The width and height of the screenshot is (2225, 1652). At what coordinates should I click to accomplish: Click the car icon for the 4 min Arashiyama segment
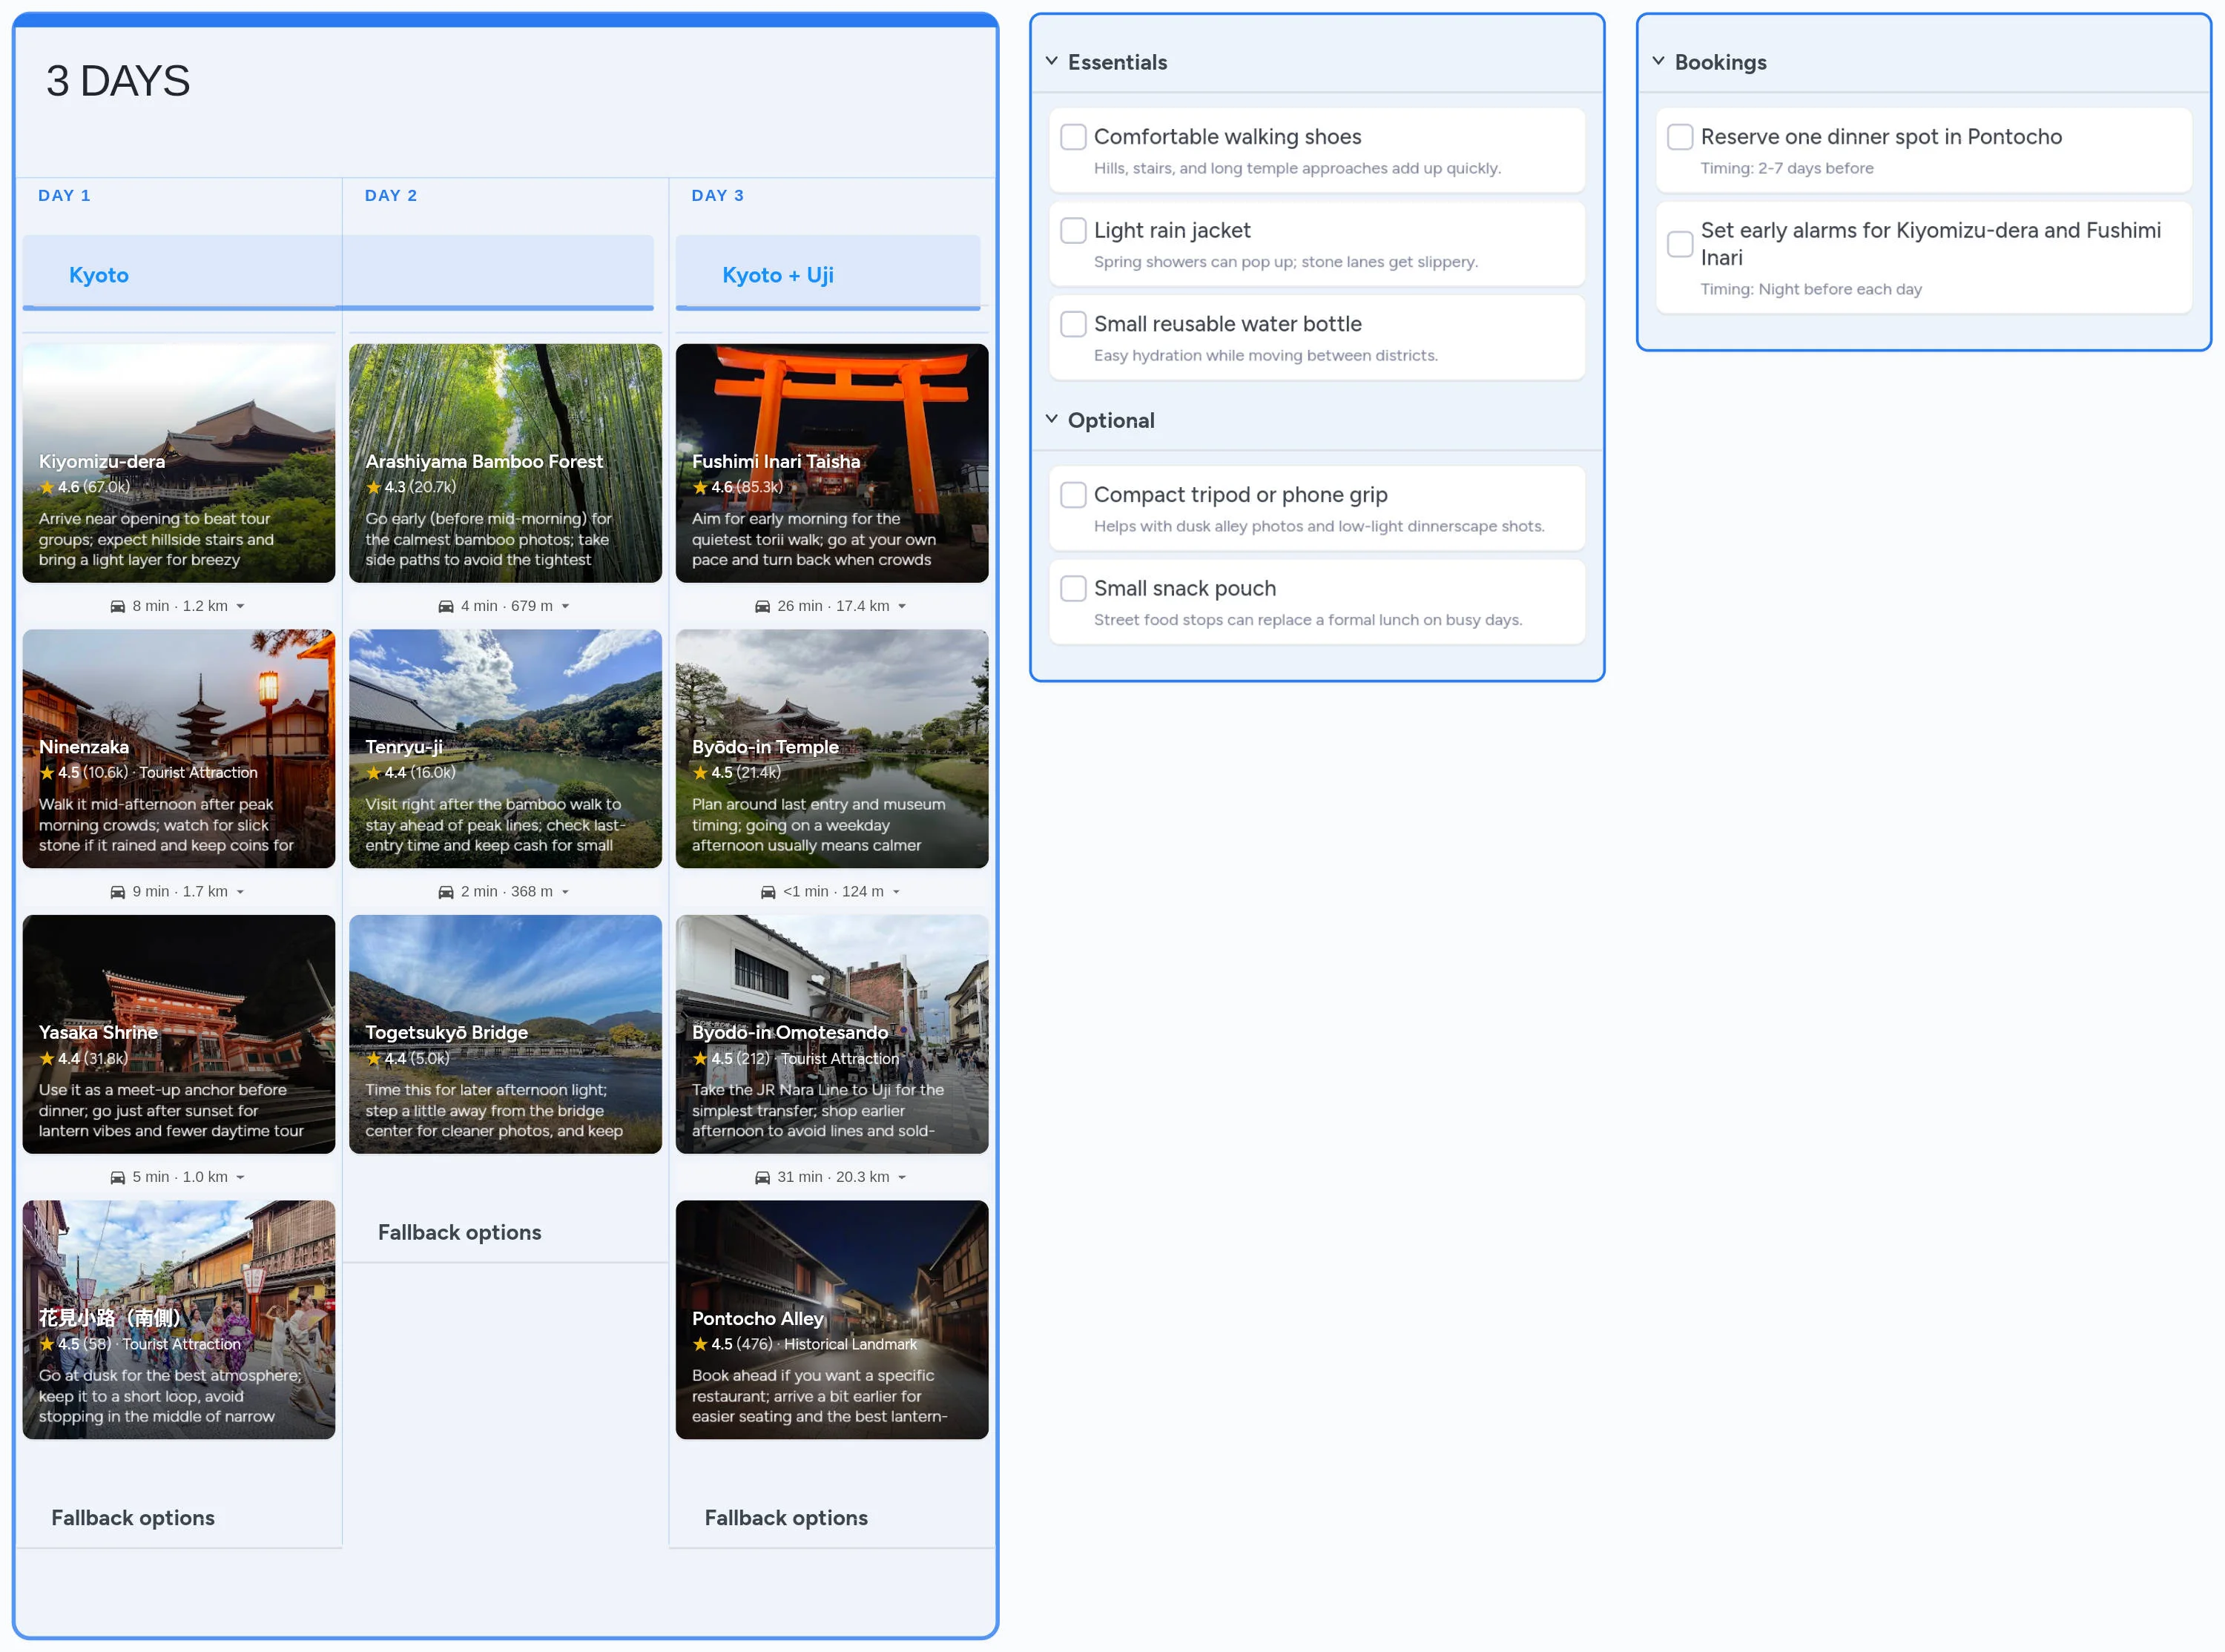click(445, 605)
